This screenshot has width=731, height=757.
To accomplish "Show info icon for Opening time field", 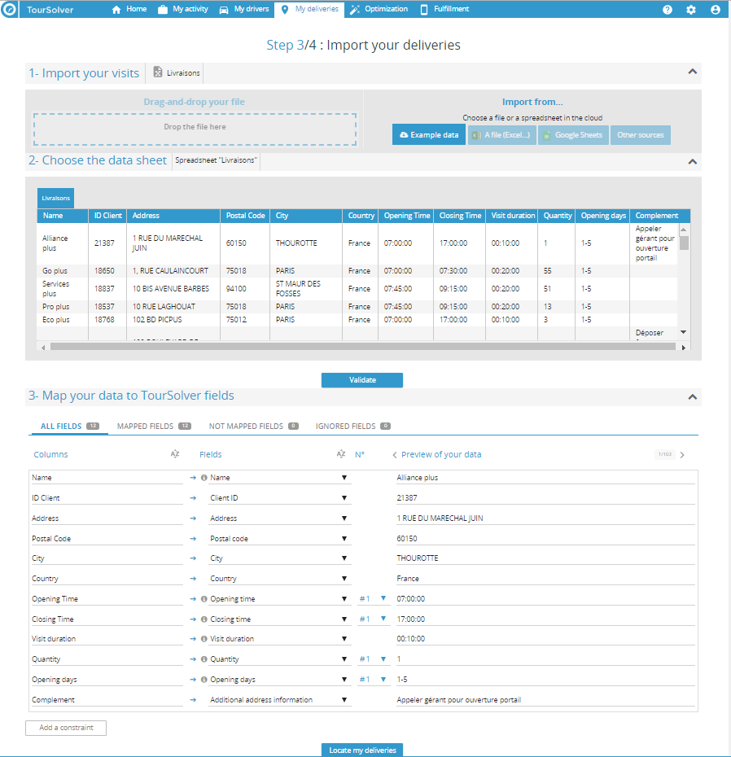I will click(204, 598).
